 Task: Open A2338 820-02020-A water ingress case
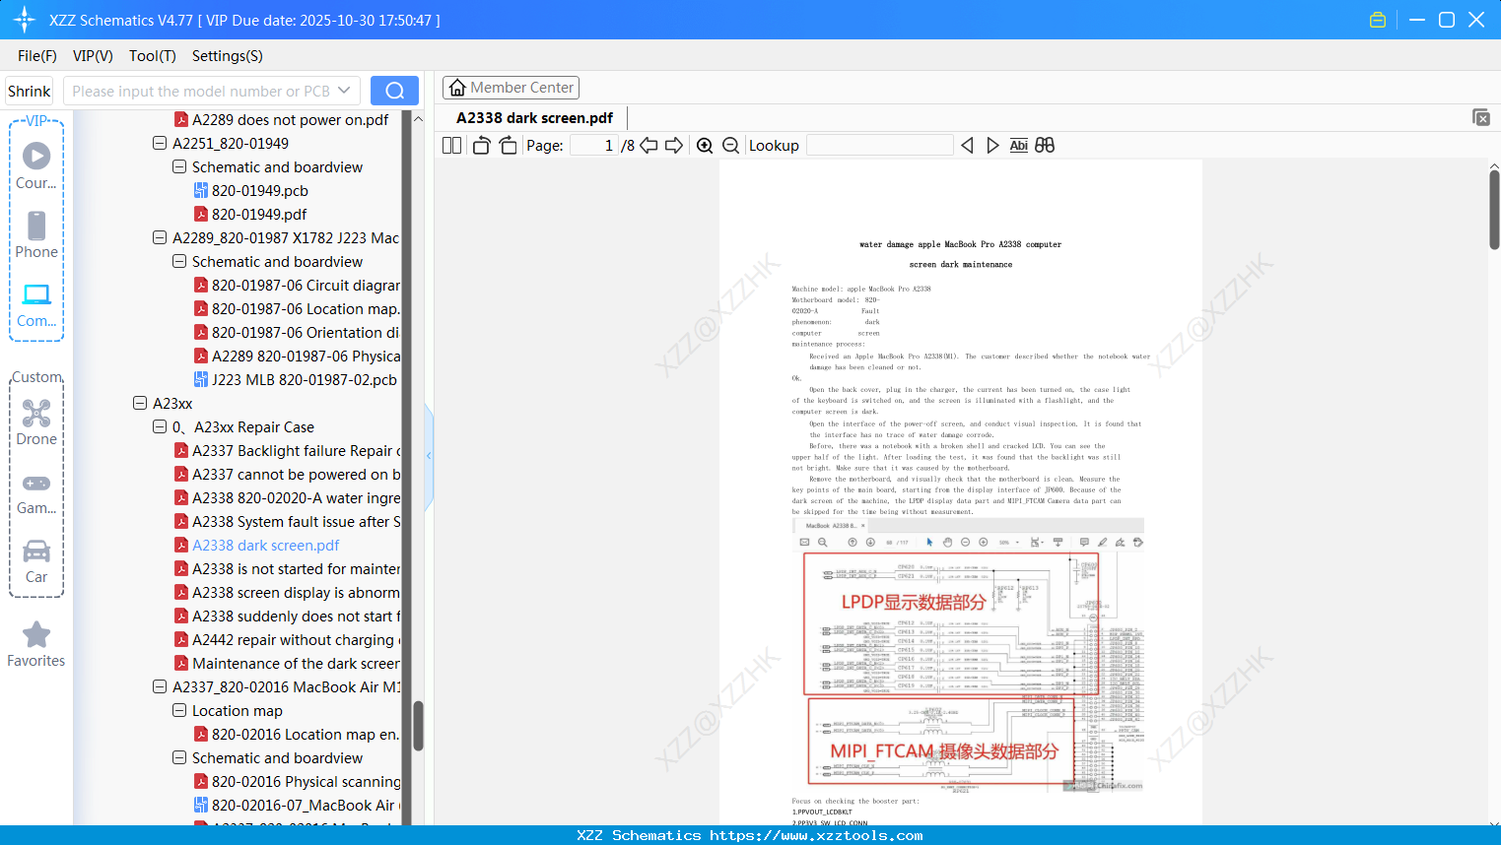(x=287, y=498)
